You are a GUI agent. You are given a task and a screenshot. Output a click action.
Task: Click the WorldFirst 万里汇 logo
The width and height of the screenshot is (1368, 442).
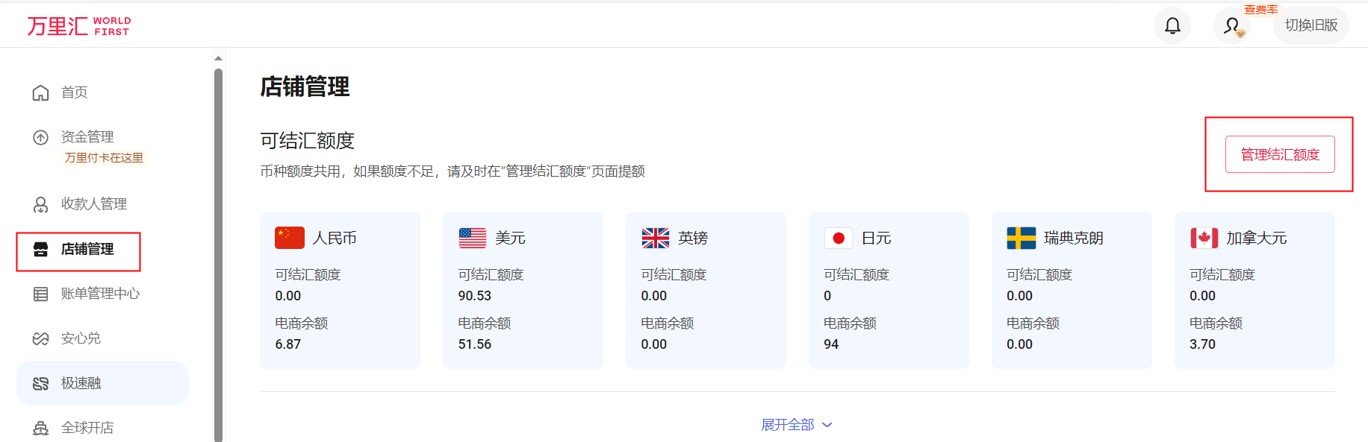point(78,26)
